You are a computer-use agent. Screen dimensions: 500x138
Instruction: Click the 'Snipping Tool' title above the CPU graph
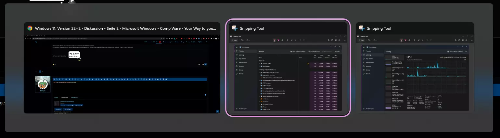[379, 28]
